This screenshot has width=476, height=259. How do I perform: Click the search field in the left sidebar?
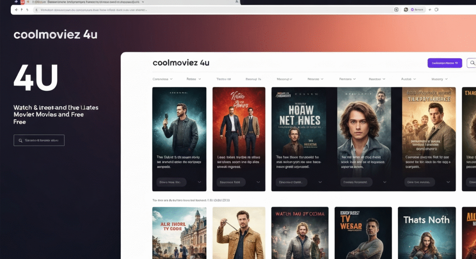point(39,140)
